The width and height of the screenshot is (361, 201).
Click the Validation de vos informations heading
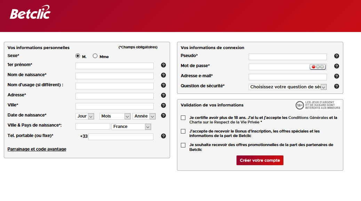[x=212, y=105]
